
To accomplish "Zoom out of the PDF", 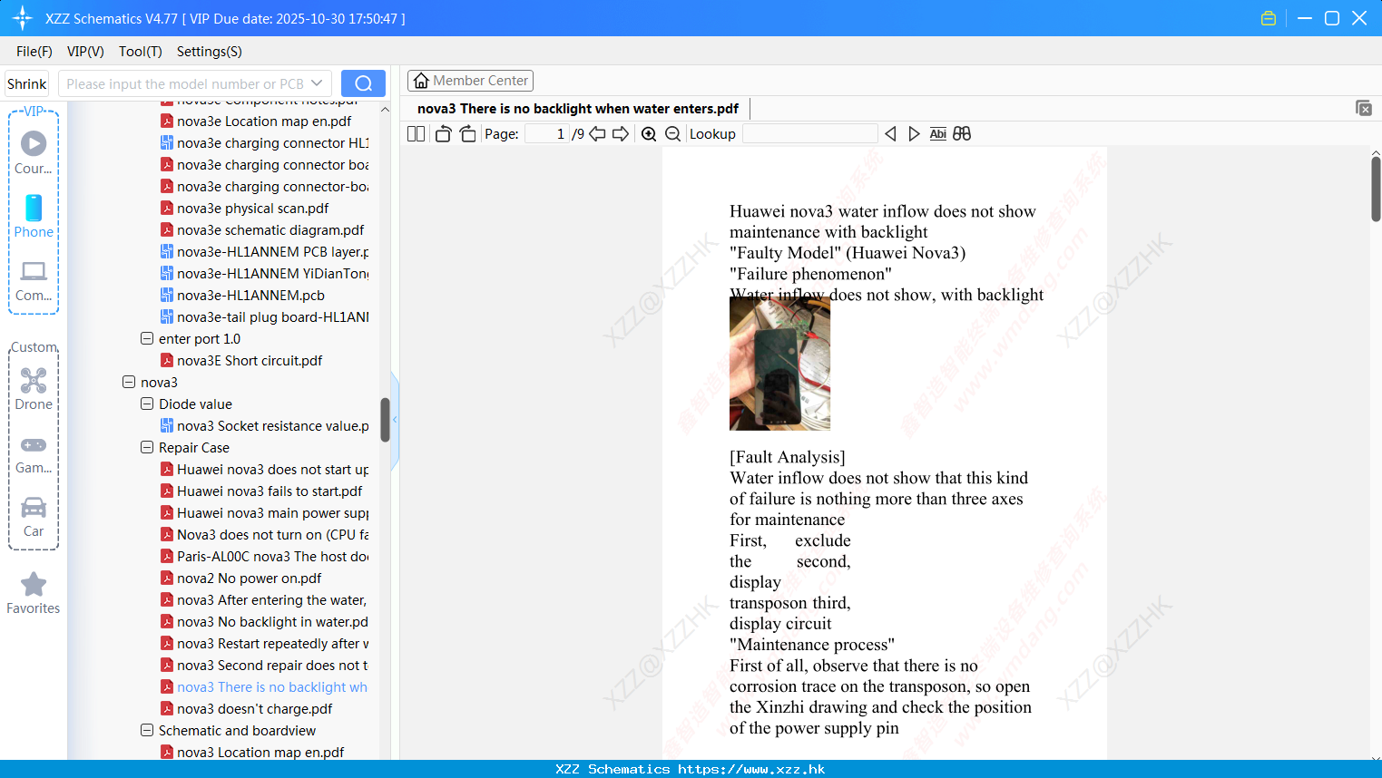I will tap(672, 134).
